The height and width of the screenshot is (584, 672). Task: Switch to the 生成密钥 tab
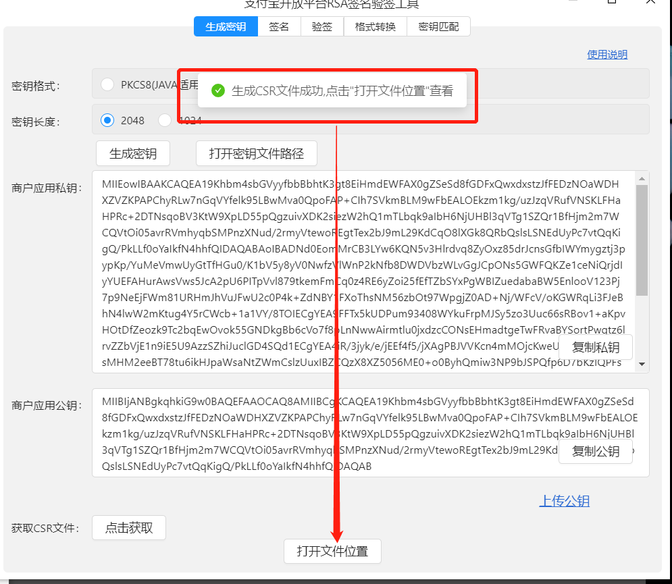[x=226, y=26]
